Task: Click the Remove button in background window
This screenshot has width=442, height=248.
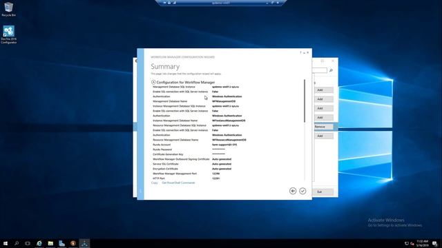Action: tap(324, 127)
